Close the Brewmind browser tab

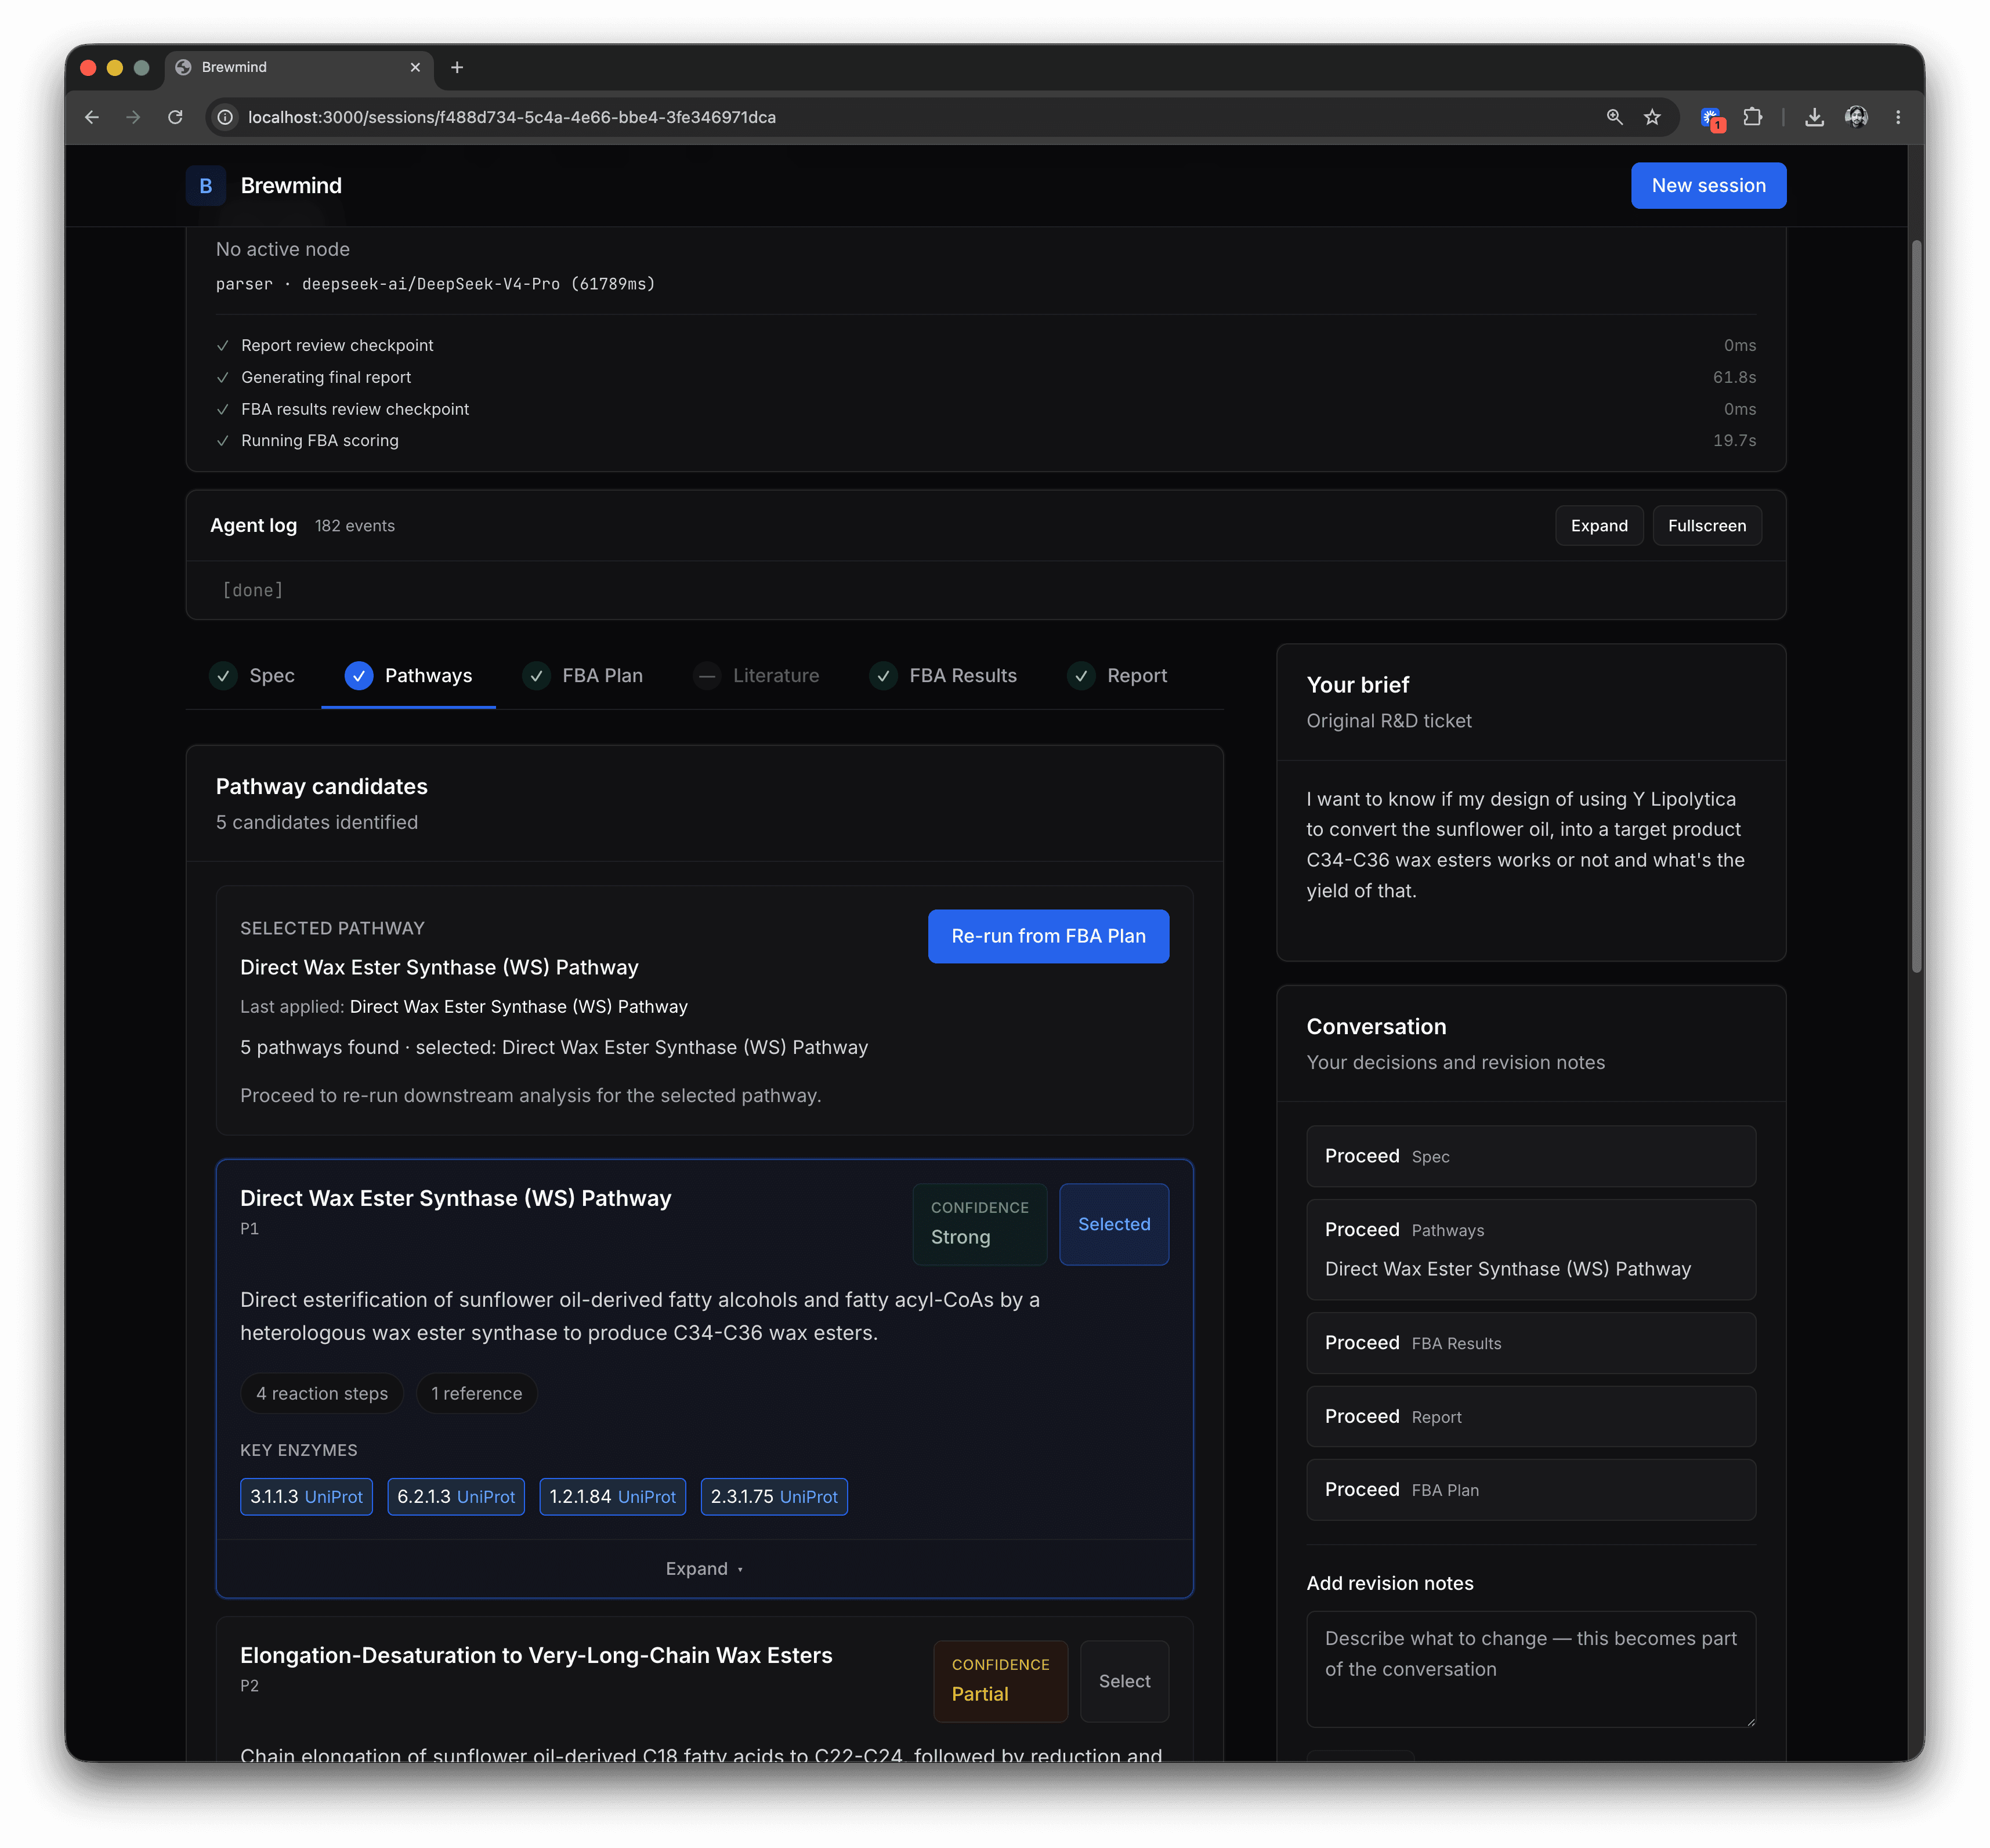415,67
